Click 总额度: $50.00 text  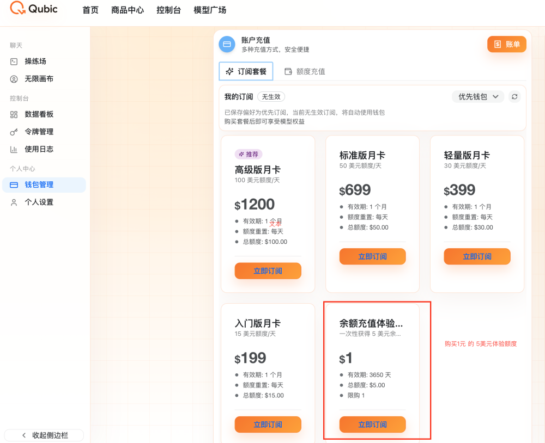pos(368,227)
